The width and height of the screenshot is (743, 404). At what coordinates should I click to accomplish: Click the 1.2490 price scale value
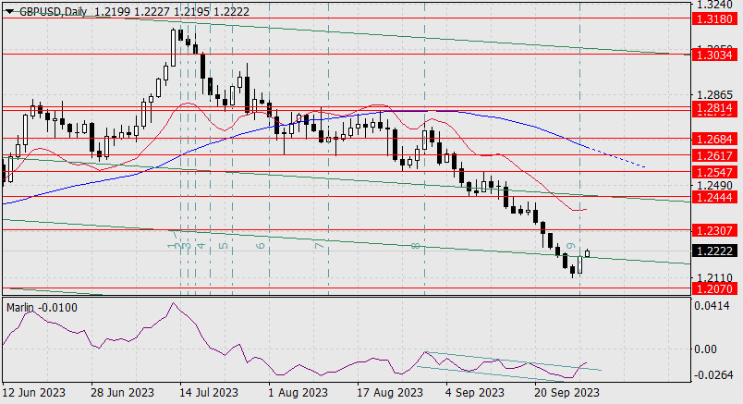(714, 186)
